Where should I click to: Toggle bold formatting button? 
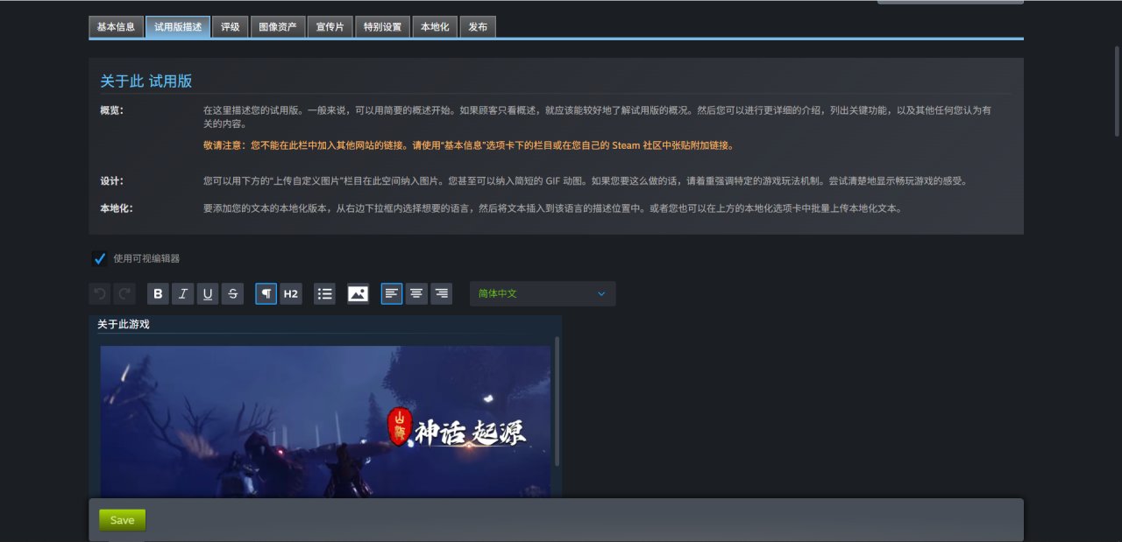pos(158,293)
